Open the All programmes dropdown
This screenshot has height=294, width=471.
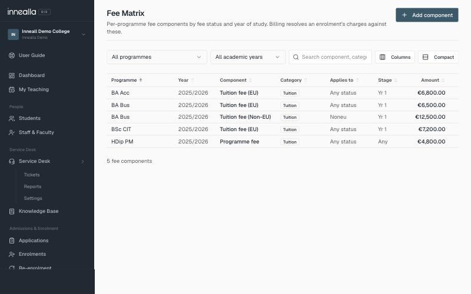click(157, 57)
